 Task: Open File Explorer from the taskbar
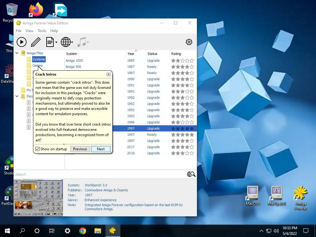pyautogui.click(x=98, y=231)
